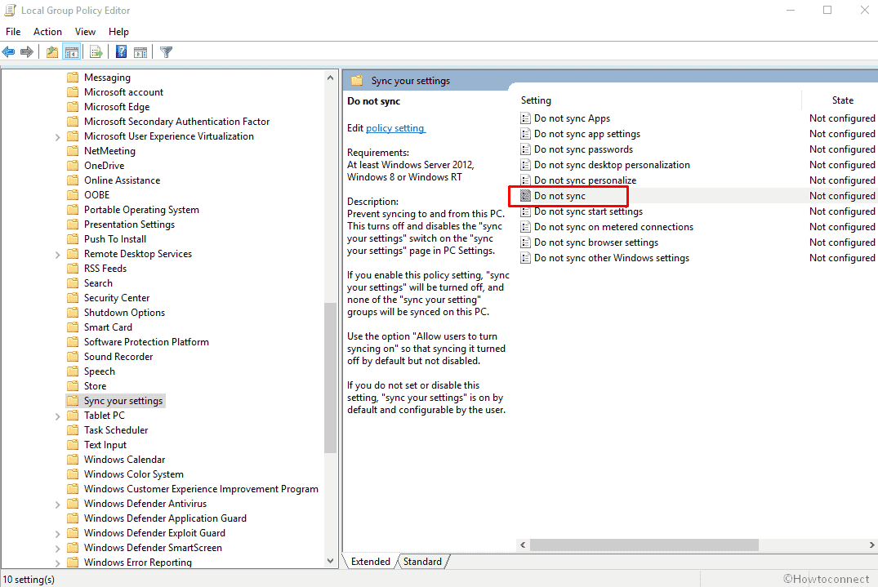Click the Local Group Policy Editor titlebar icon
878x587 pixels.
(x=9, y=10)
